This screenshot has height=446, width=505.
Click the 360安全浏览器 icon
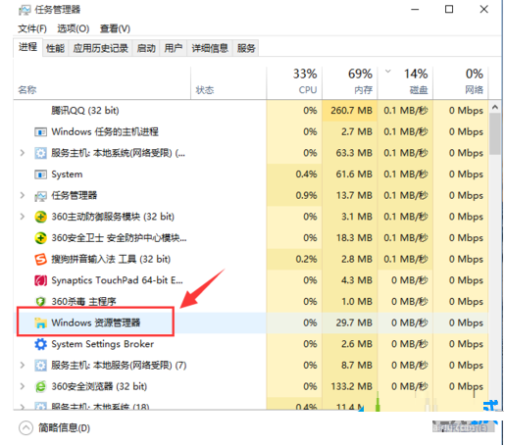tap(40, 386)
